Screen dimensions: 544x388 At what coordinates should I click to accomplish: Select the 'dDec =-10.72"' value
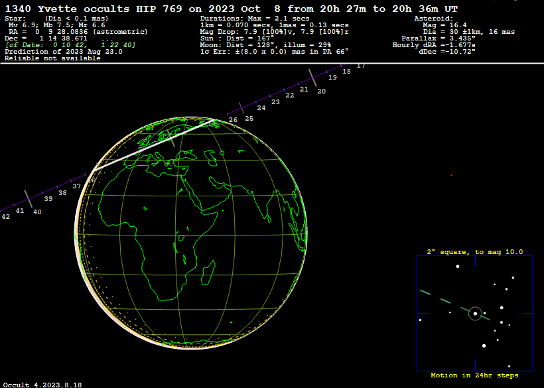coord(447,52)
